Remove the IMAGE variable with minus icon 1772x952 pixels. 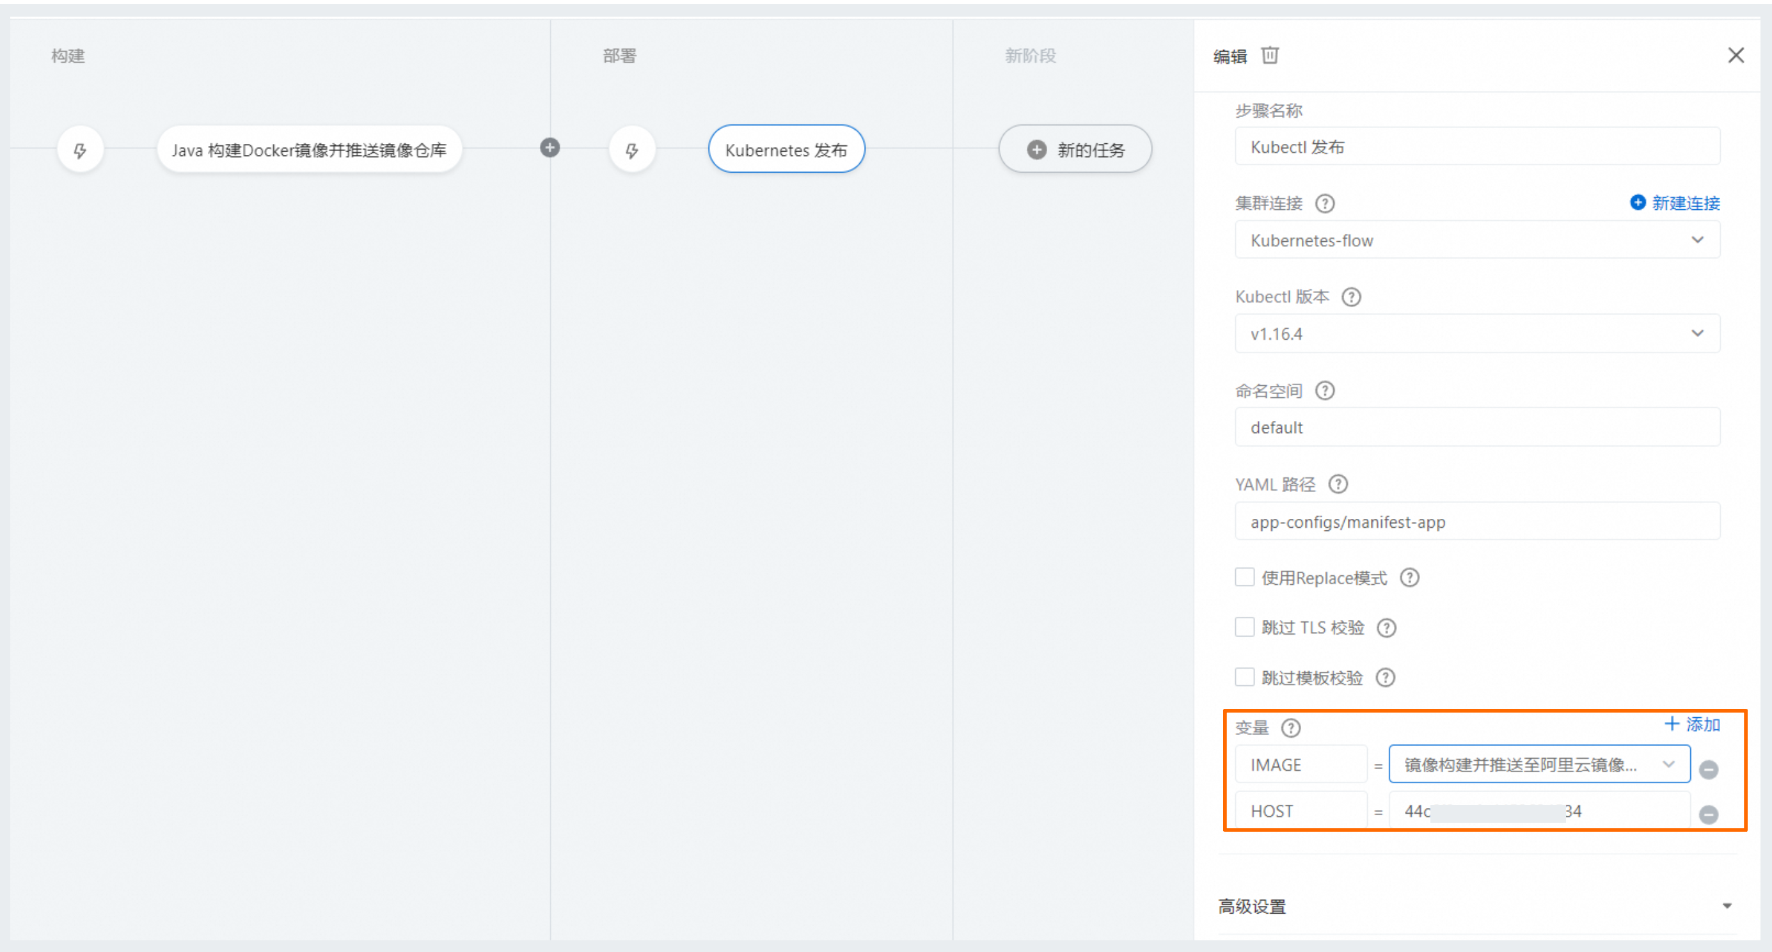pyautogui.click(x=1709, y=769)
